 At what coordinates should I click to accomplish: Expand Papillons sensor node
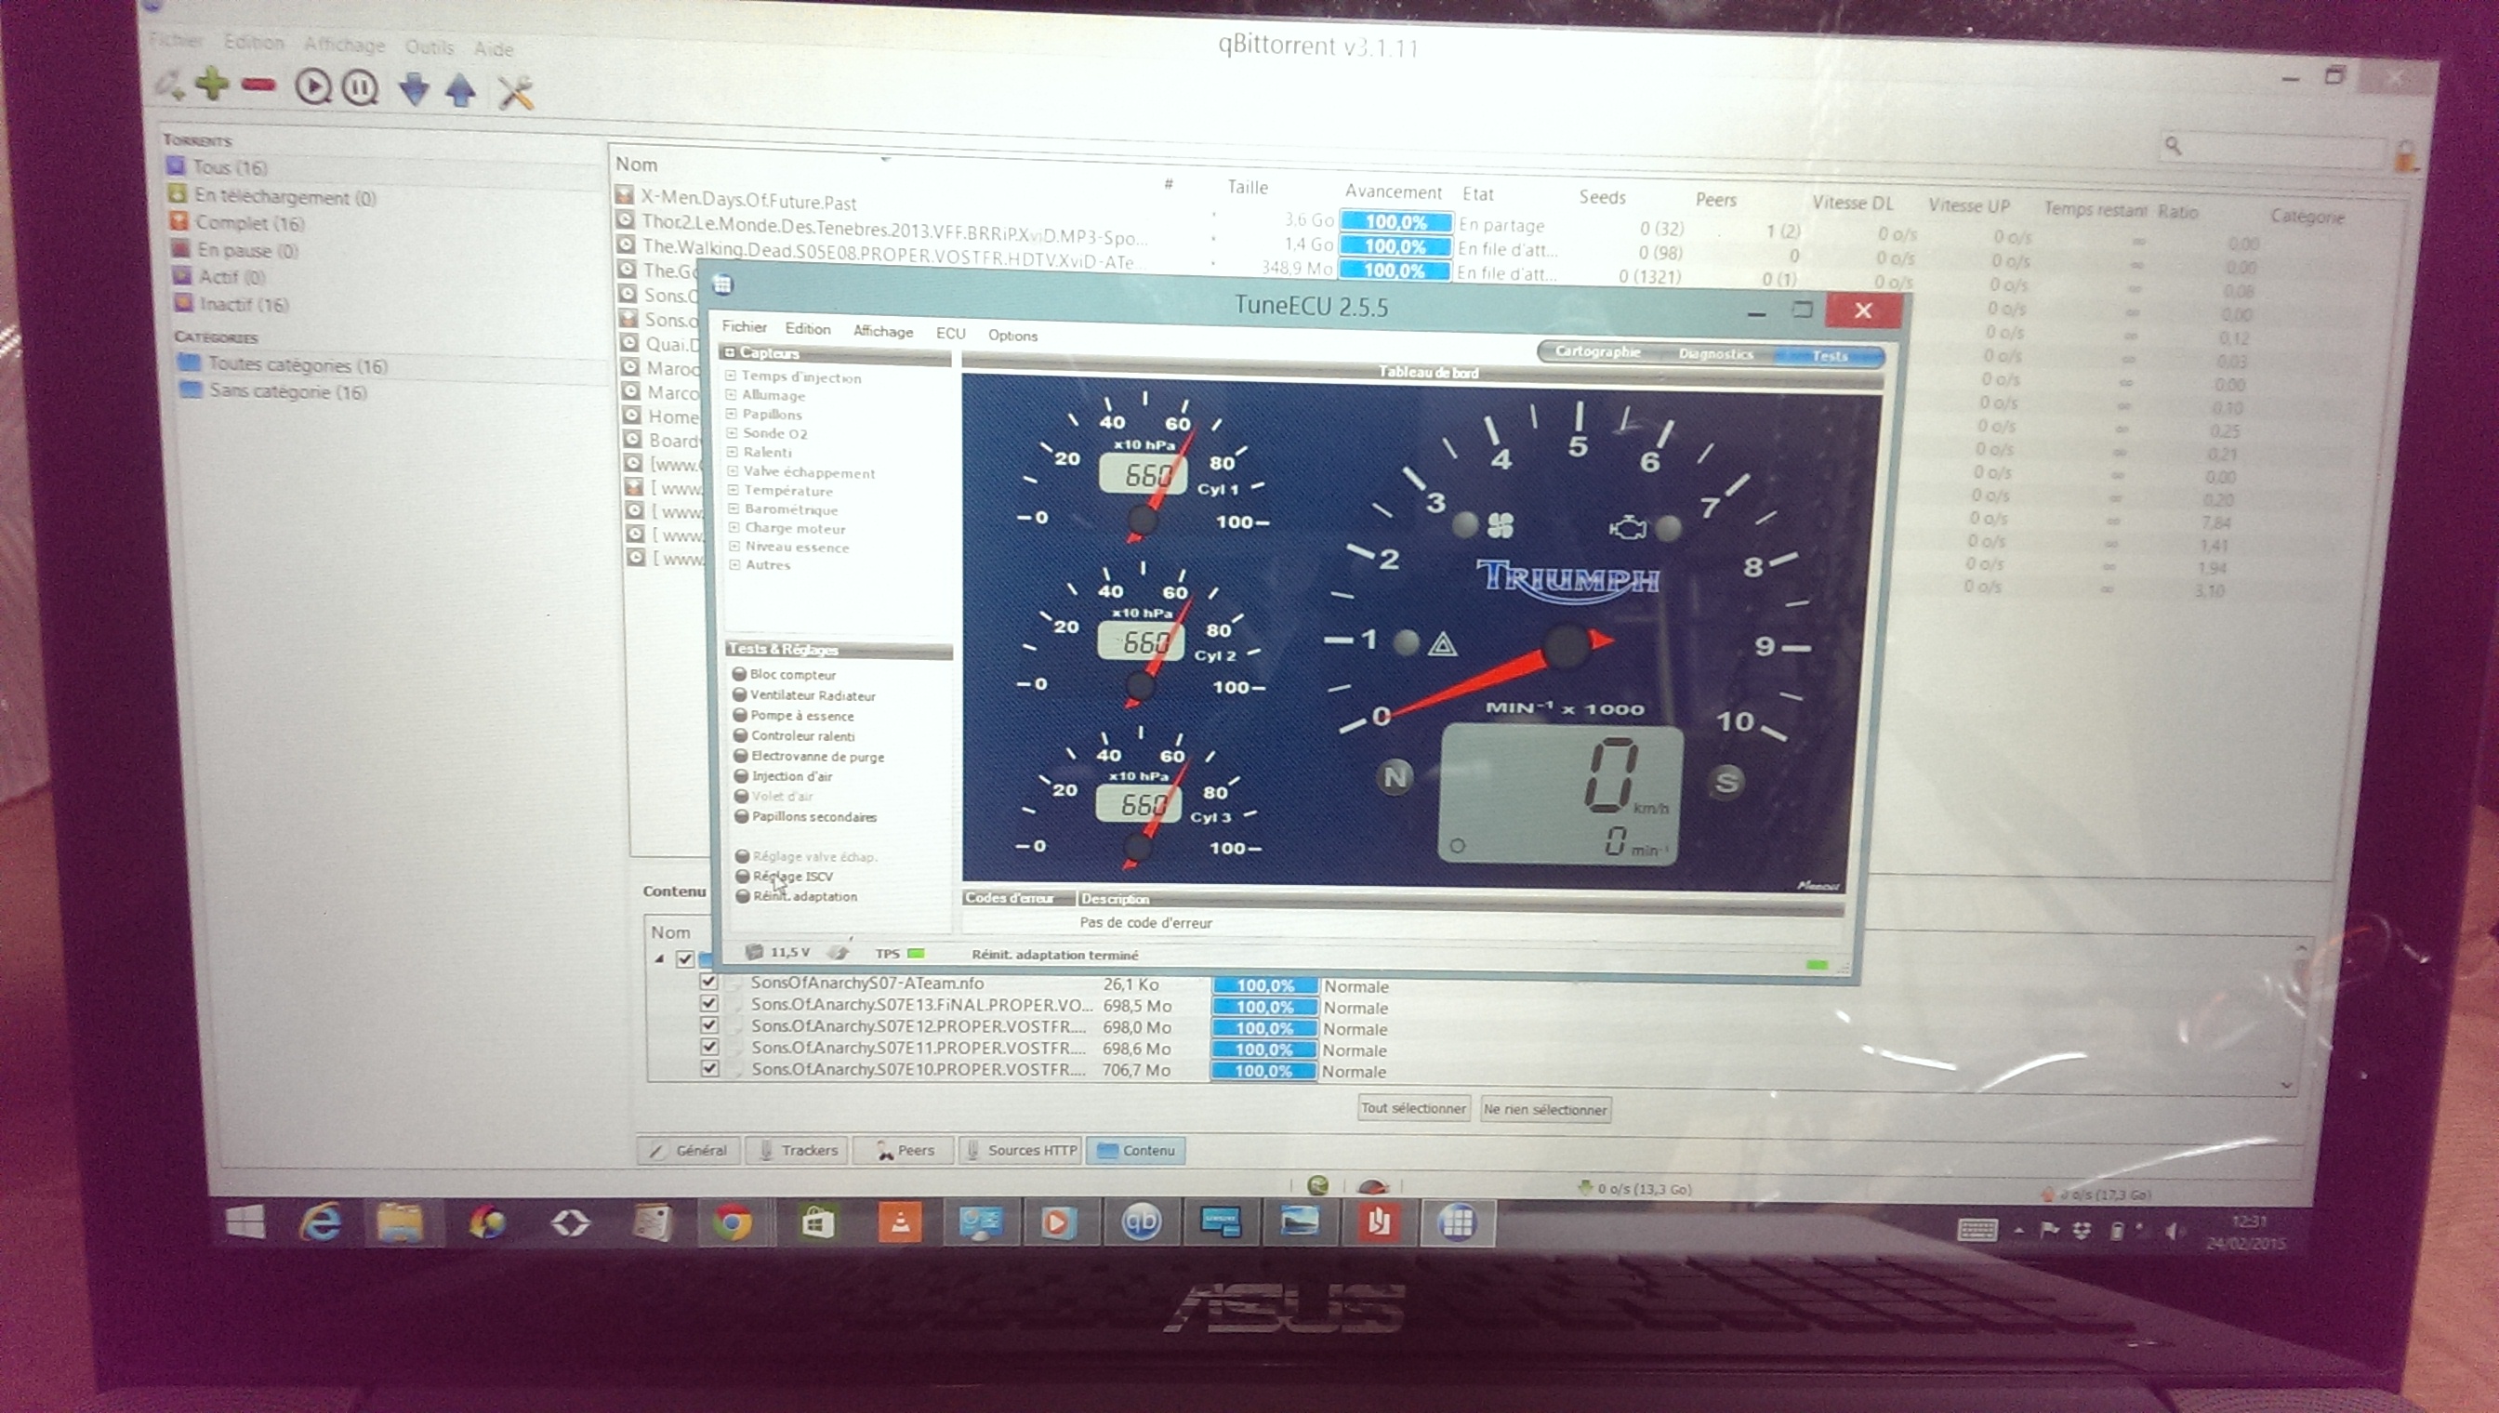click(x=732, y=414)
